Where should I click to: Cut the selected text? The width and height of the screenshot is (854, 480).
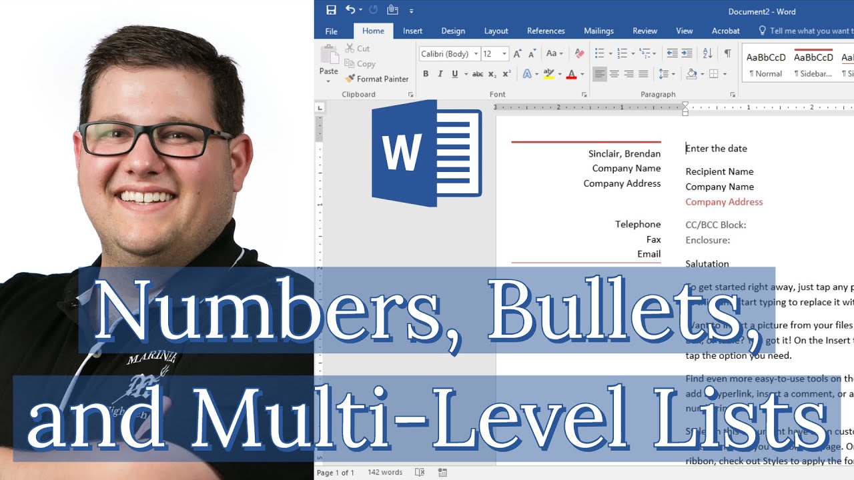[x=358, y=49]
